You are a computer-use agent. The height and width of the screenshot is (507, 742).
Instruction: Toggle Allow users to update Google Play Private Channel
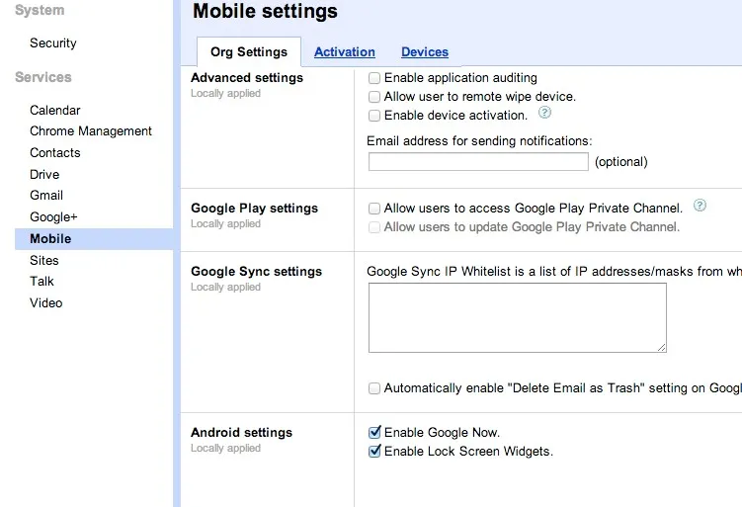(374, 227)
